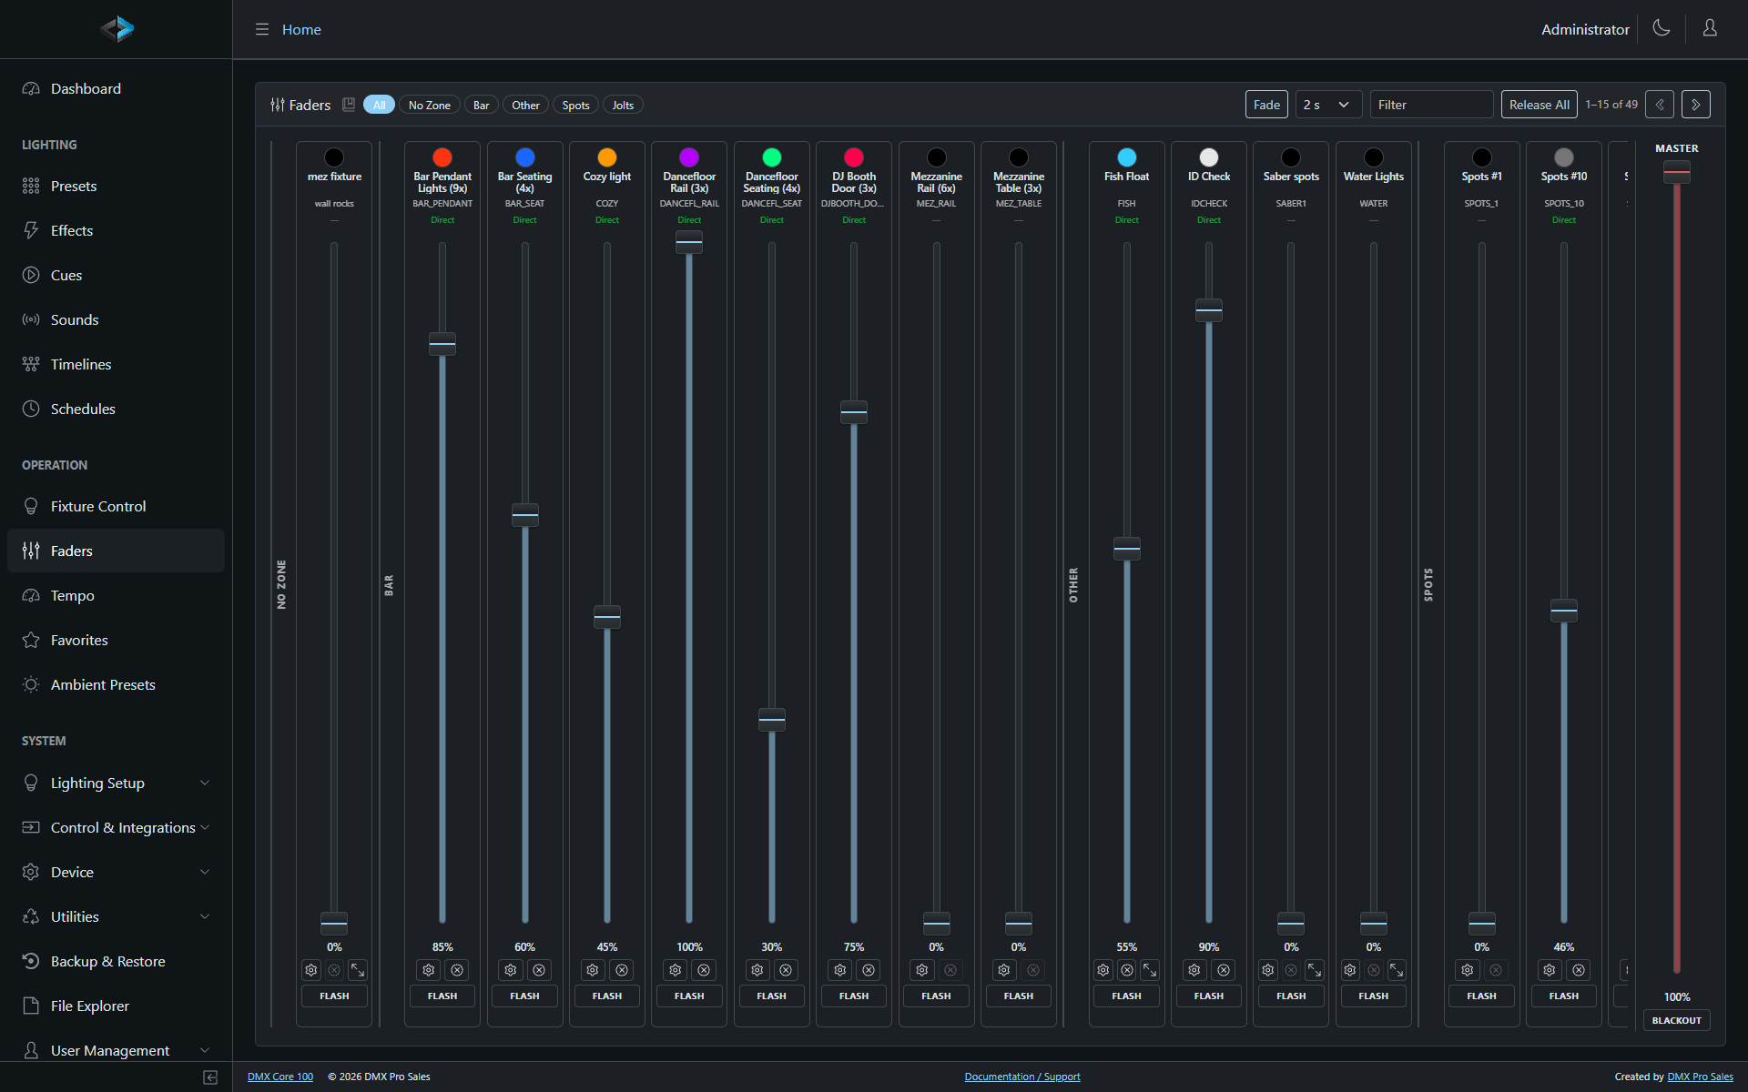Image resolution: width=1748 pixels, height=1092 pixels.
Task: Expand Control & Integrations menu
Action: (x=116, y=827)
